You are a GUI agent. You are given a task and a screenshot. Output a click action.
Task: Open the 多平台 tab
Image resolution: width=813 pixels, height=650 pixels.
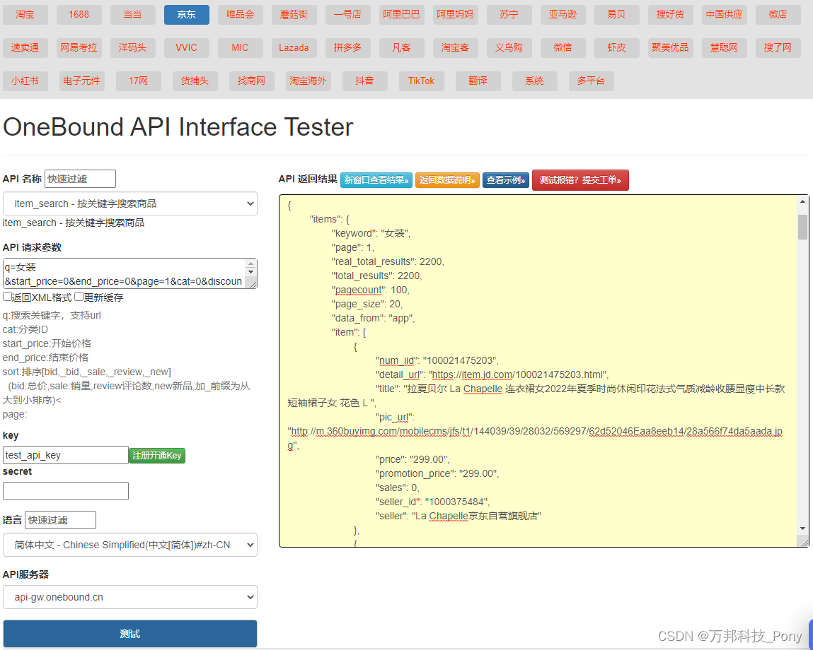coord(591,81)
